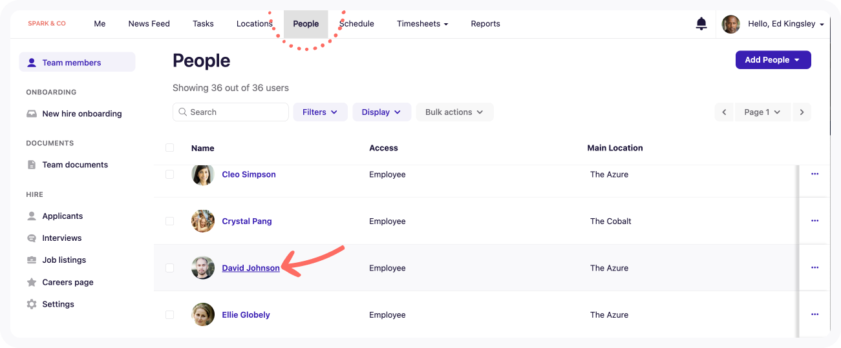
Task: Open the notifications bell icon
Action: [x=701, y=24]
